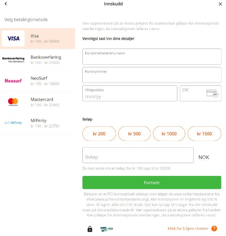Click the MiFinity logo icon
226x236 pixels.
(13, 123)
